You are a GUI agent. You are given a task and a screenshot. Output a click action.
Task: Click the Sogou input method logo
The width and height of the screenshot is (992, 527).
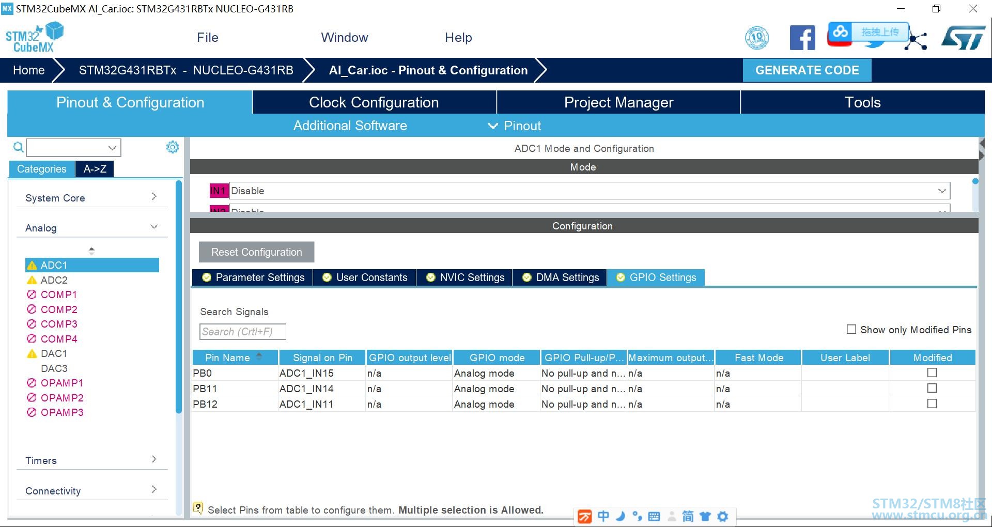tap(585, 516)
